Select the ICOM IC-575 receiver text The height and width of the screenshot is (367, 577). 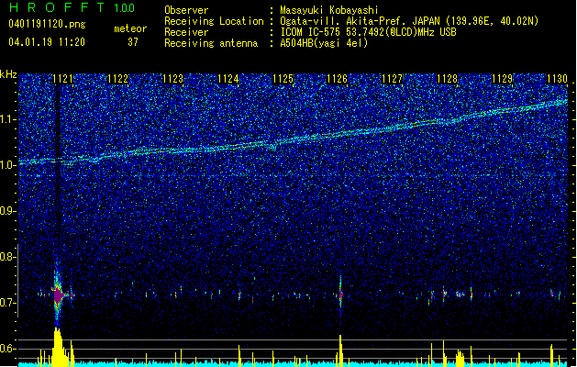tap(368, 32)
